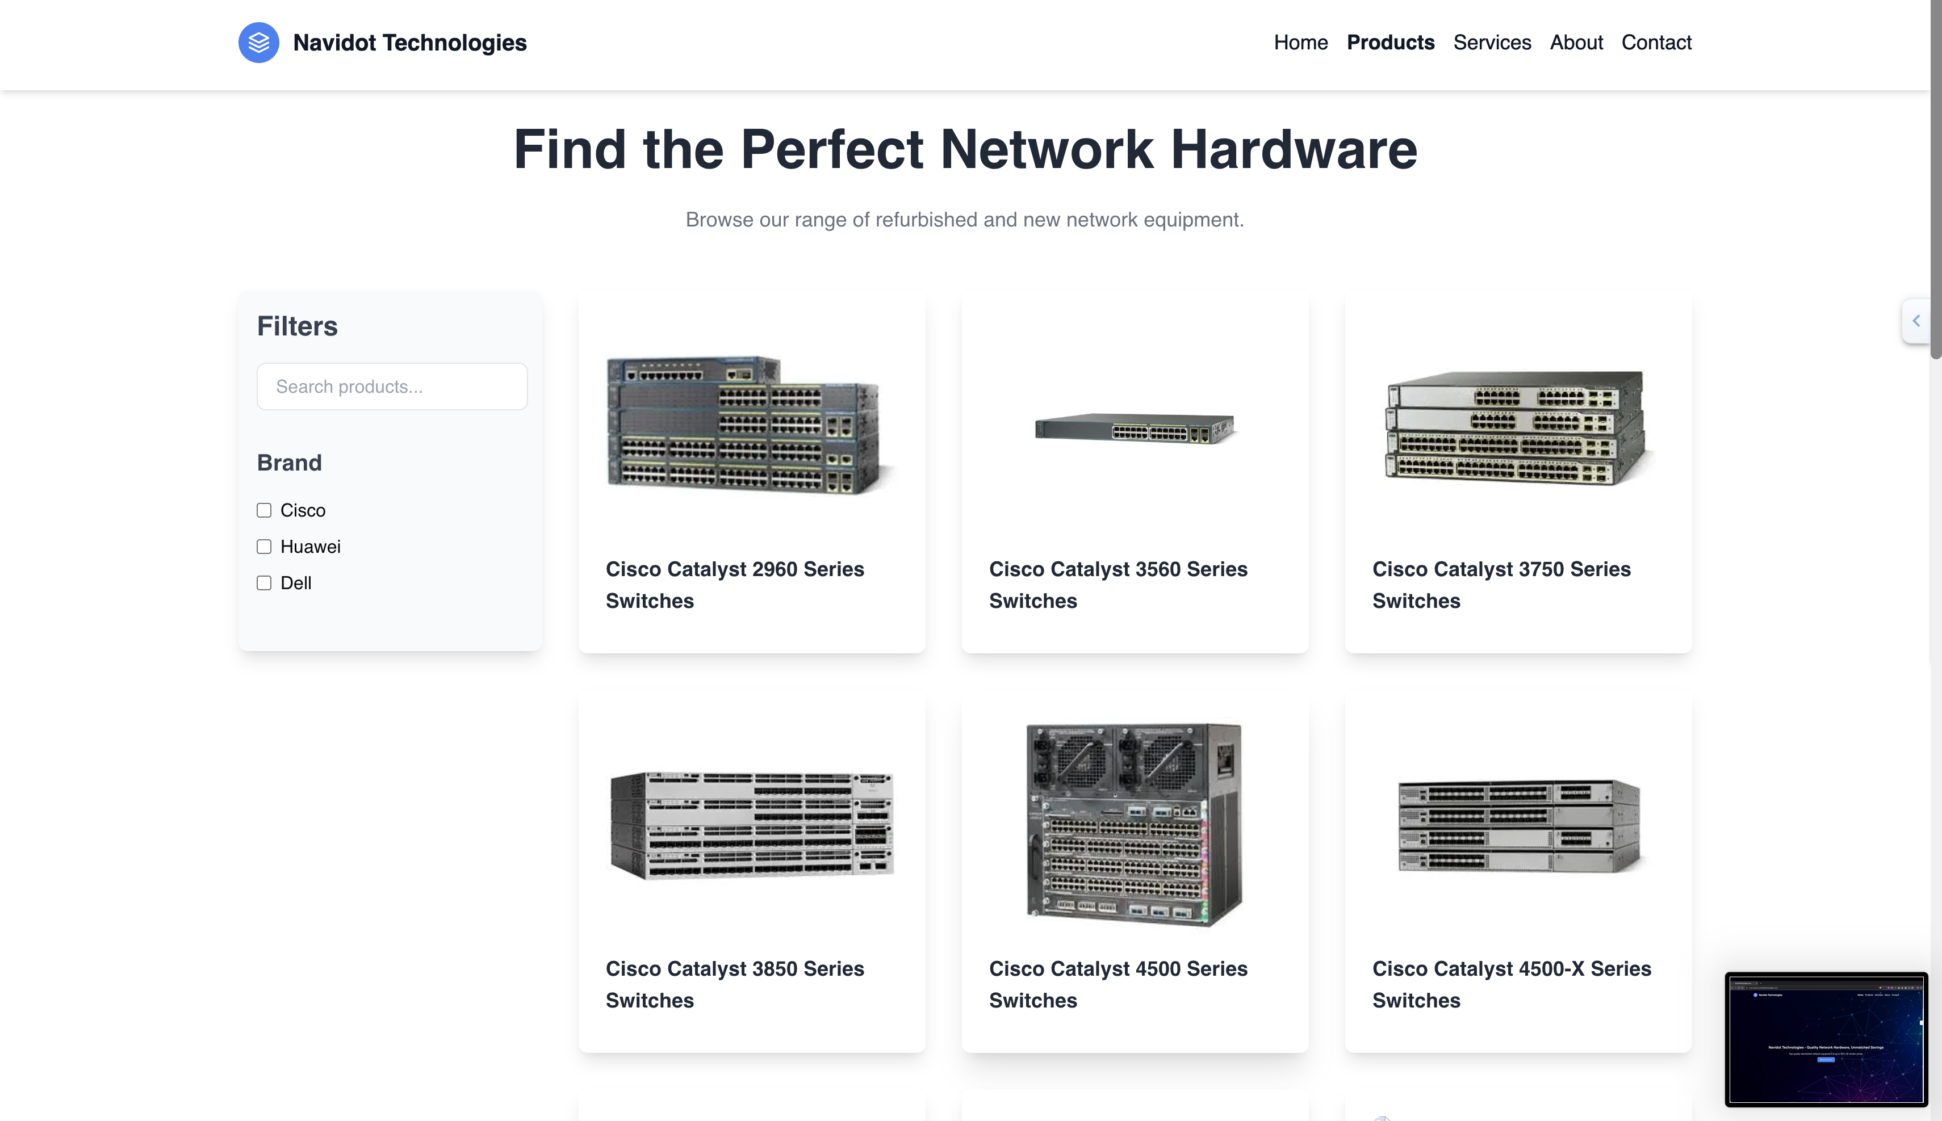
Task: Open Cisco Catalyst 2960 switch image
Action: tap(751, 425)
